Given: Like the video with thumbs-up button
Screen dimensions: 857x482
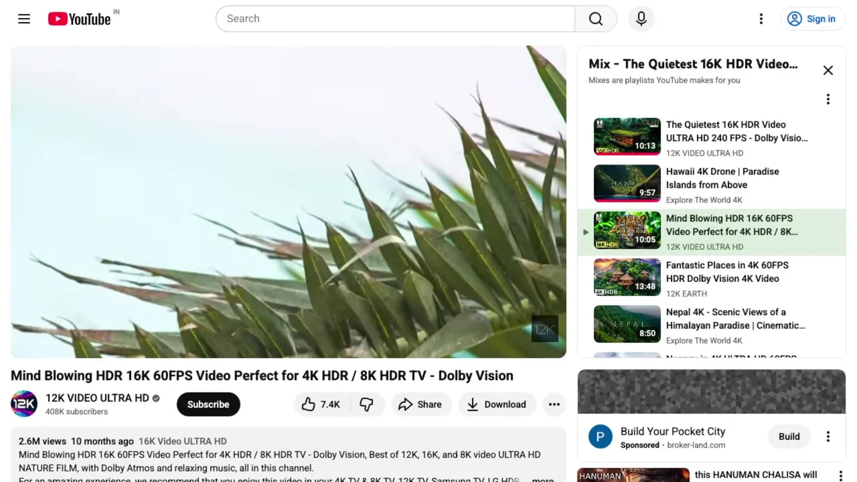Looking at the screenshot, I should coord(321,404).
